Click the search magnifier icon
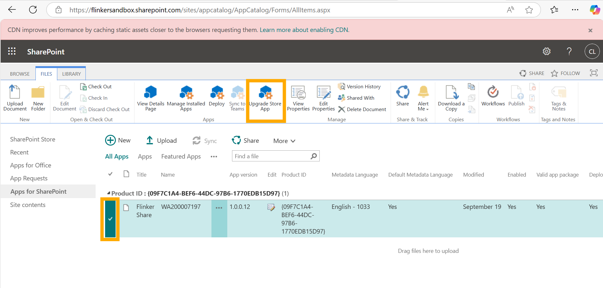The image size is (603, 288). click(x=314, y=156)
